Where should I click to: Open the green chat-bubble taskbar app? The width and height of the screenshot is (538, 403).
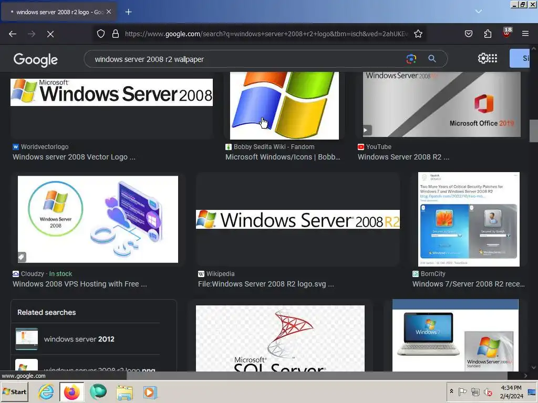(98, 392)
